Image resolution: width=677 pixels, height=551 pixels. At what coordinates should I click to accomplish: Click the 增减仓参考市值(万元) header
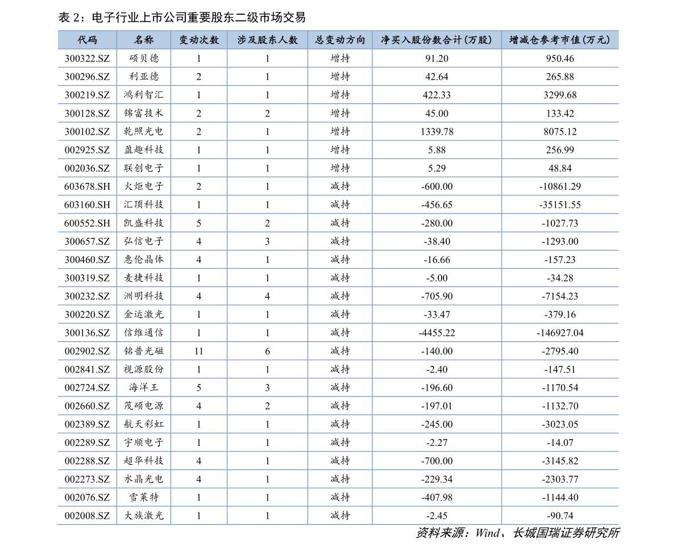[559, 40]
